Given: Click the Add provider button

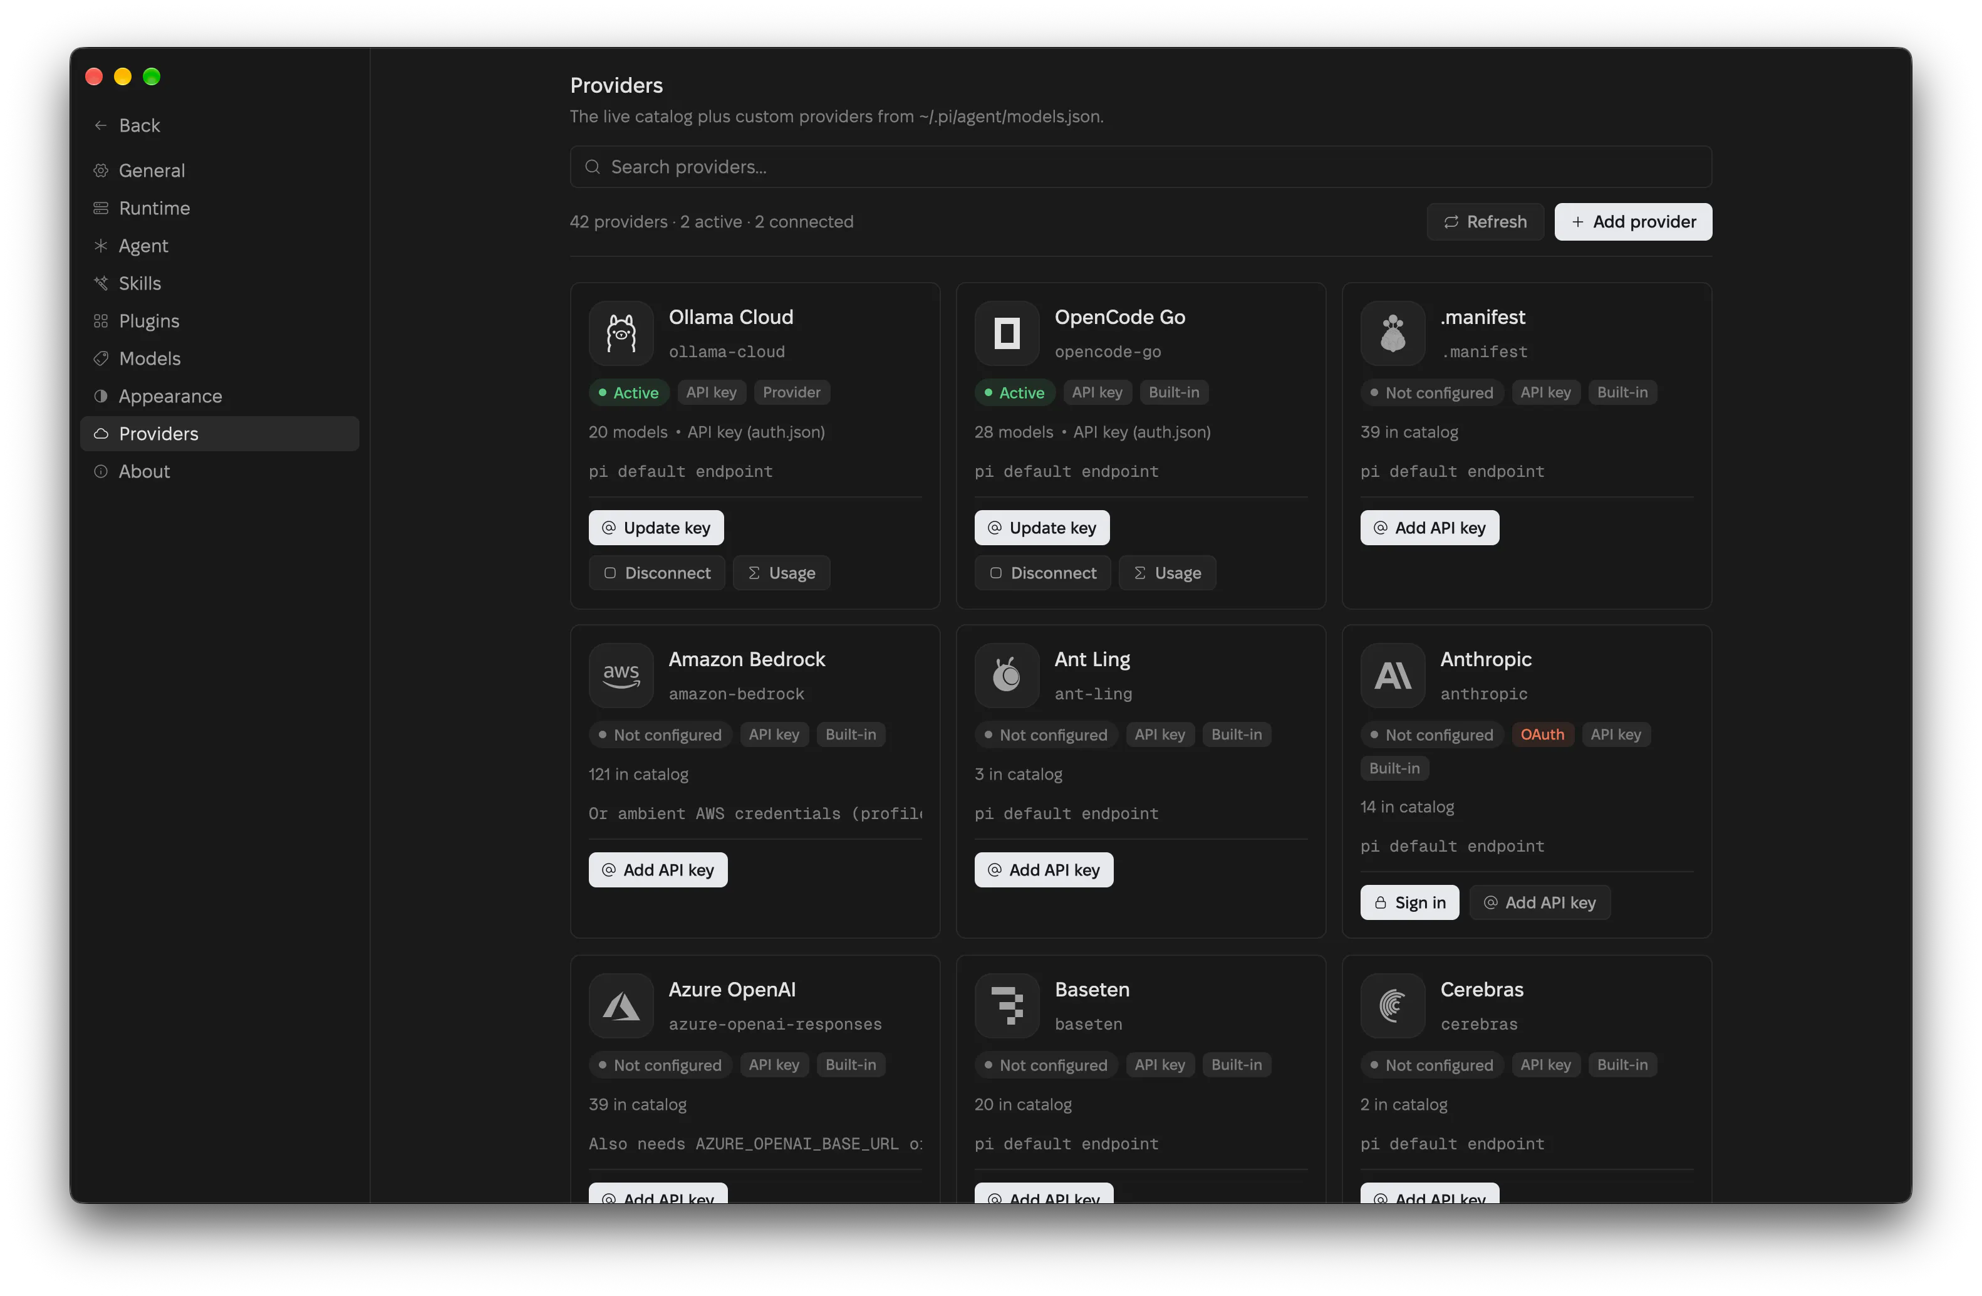Looking at the screenshot, I should [1633, 222].
